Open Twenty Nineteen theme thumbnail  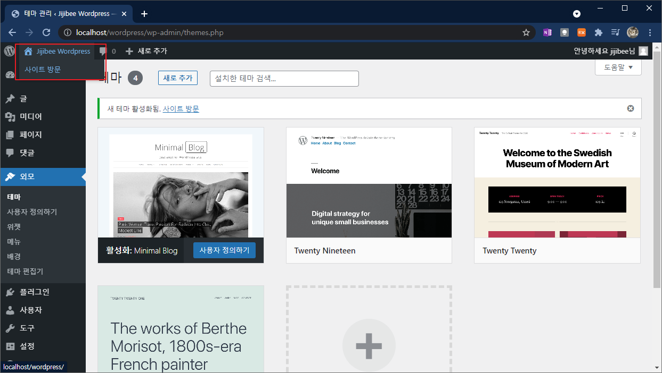point(369,182)
